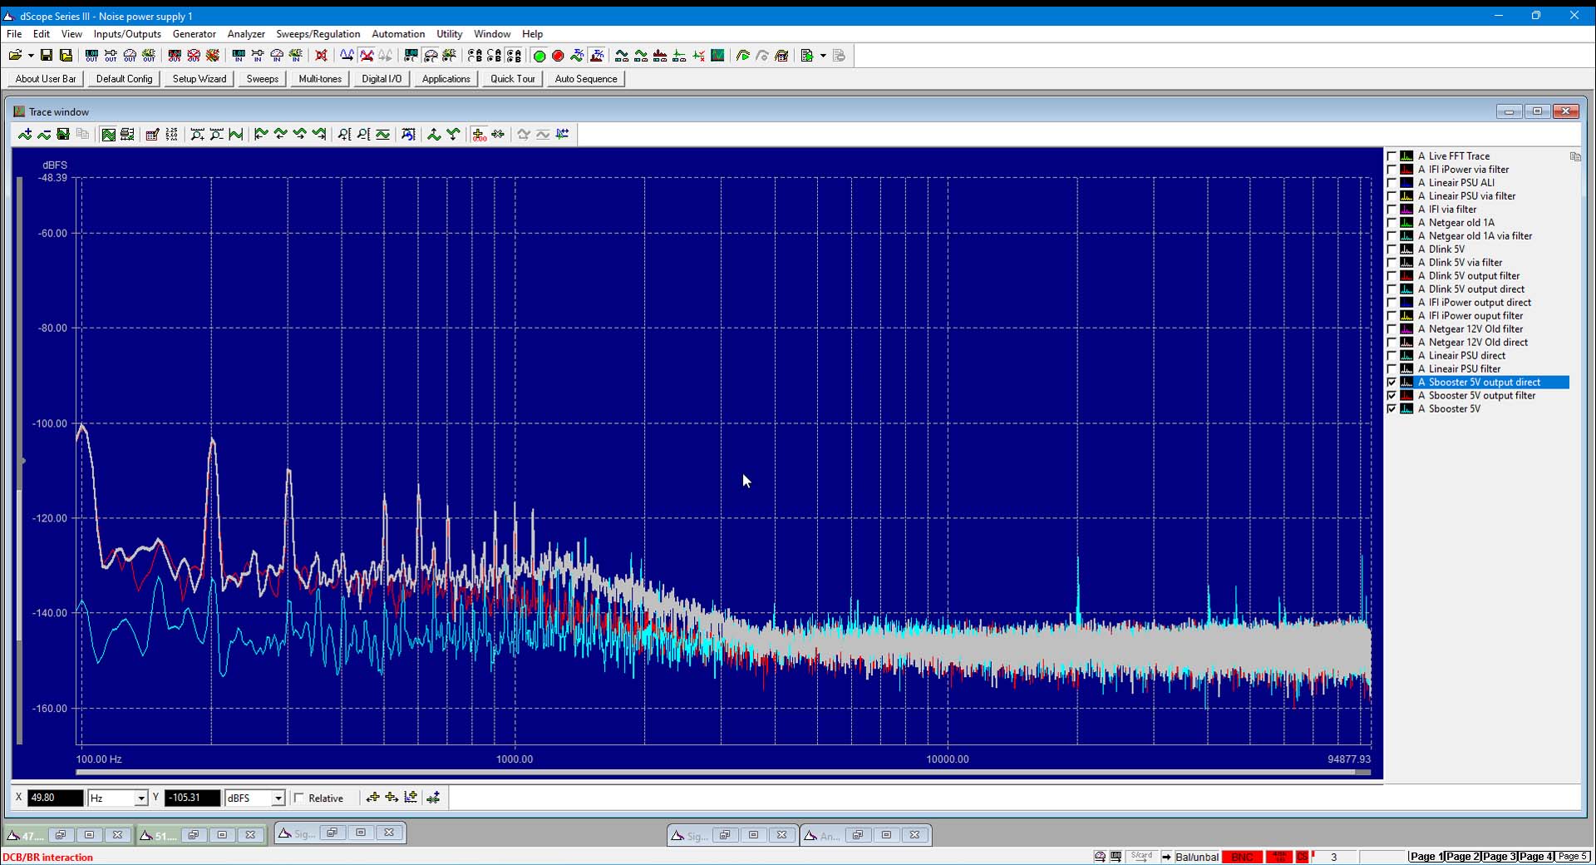The height and width of the screenshot is (865, 1596).
Task: Uncheck Sbooster 5V output filter trace
Action: (x=1392, y=396)
